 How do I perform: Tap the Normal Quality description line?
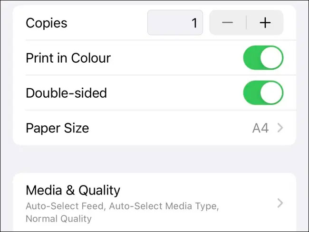58,219
